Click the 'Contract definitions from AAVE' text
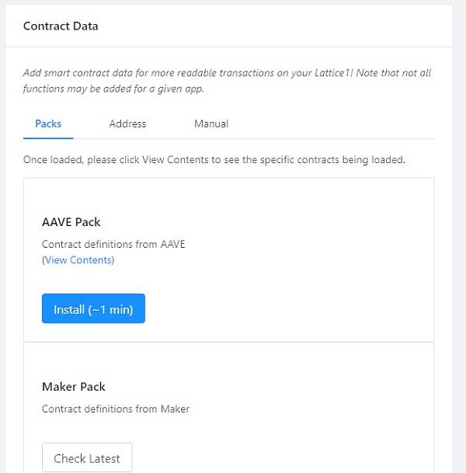The height and width of the screenshot is (473, 466). click(113, 244)
